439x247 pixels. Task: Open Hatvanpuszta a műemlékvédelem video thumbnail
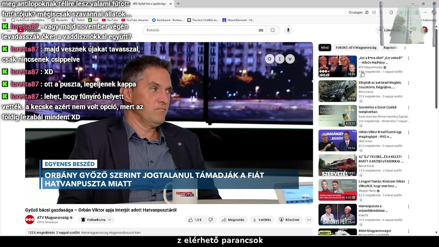pyautogui.click(x=337, y=215)
